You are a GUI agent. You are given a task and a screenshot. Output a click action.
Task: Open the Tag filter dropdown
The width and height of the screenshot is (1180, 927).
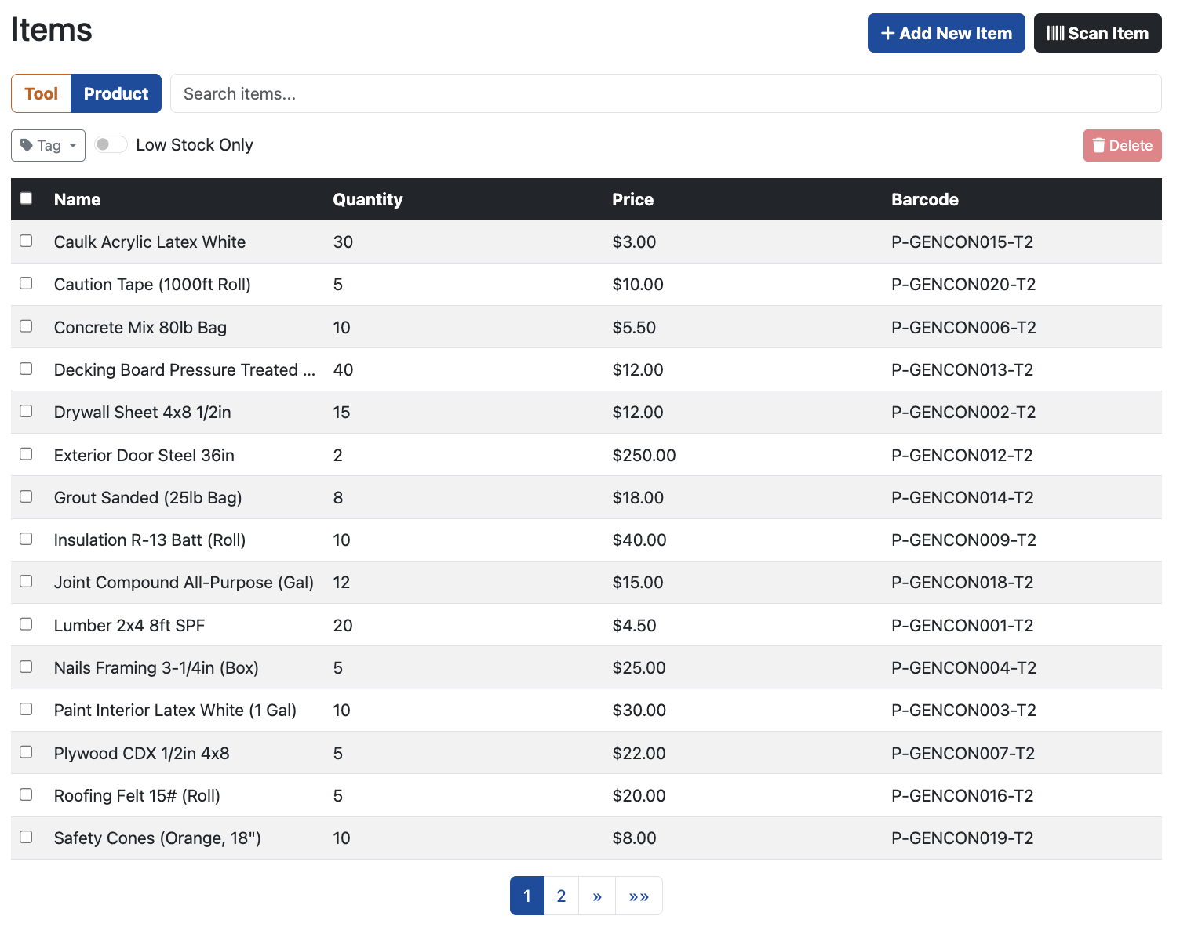tap(47, 145)
